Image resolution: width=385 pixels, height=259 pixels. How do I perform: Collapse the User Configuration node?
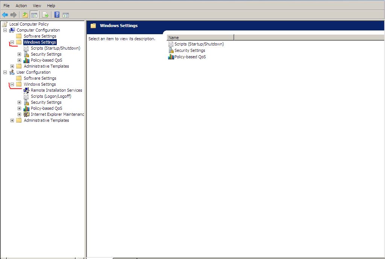click(x=5, y=73)
